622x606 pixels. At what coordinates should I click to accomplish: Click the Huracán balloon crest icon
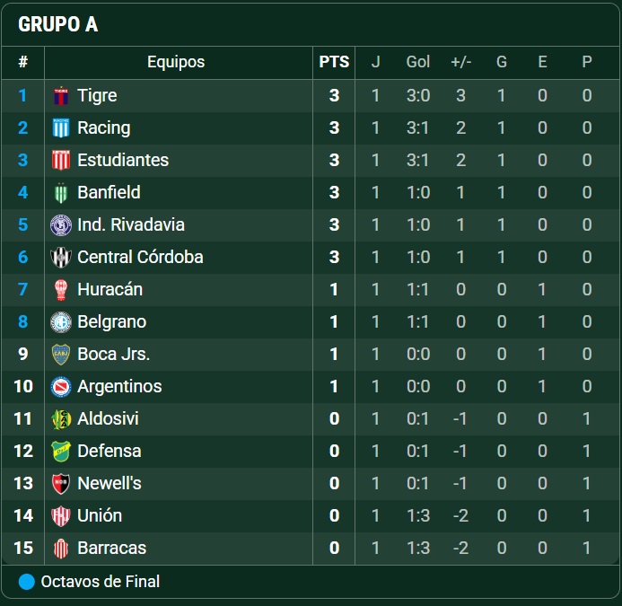[61, 290]
